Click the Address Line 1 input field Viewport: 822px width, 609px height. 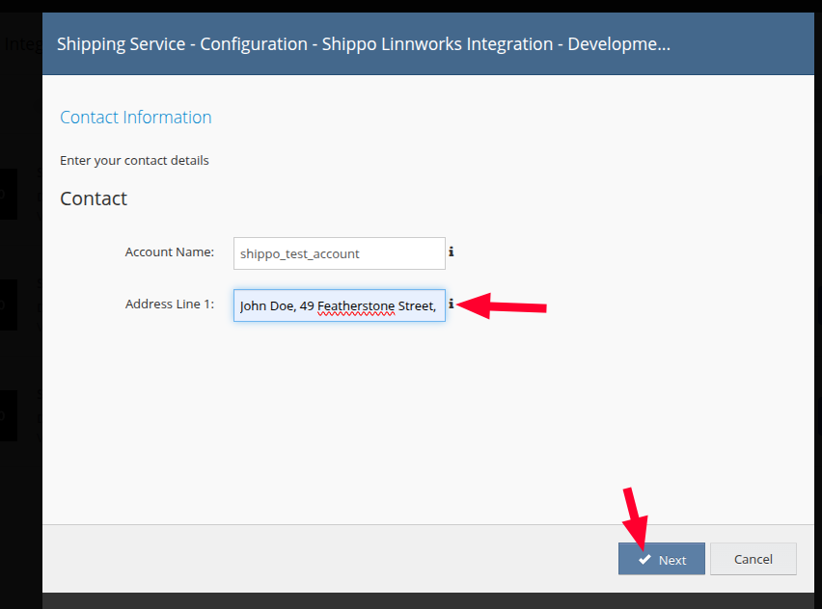pyautogui.click(x=340, y=305)
